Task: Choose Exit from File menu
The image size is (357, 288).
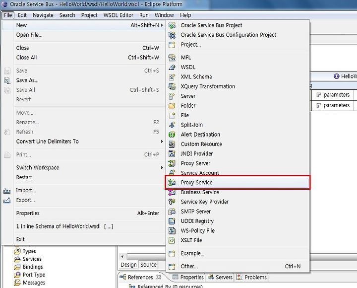Action: tap(83, 239)
